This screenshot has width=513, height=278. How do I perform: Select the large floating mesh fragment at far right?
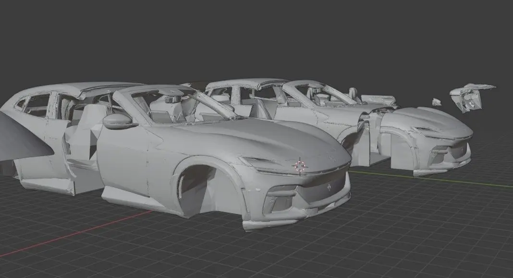[x=472, y=97]
